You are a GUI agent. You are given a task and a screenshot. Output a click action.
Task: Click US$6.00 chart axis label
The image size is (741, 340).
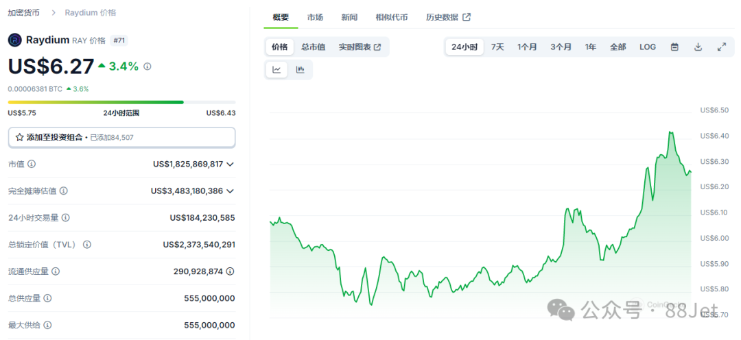[x=714, y=238]
